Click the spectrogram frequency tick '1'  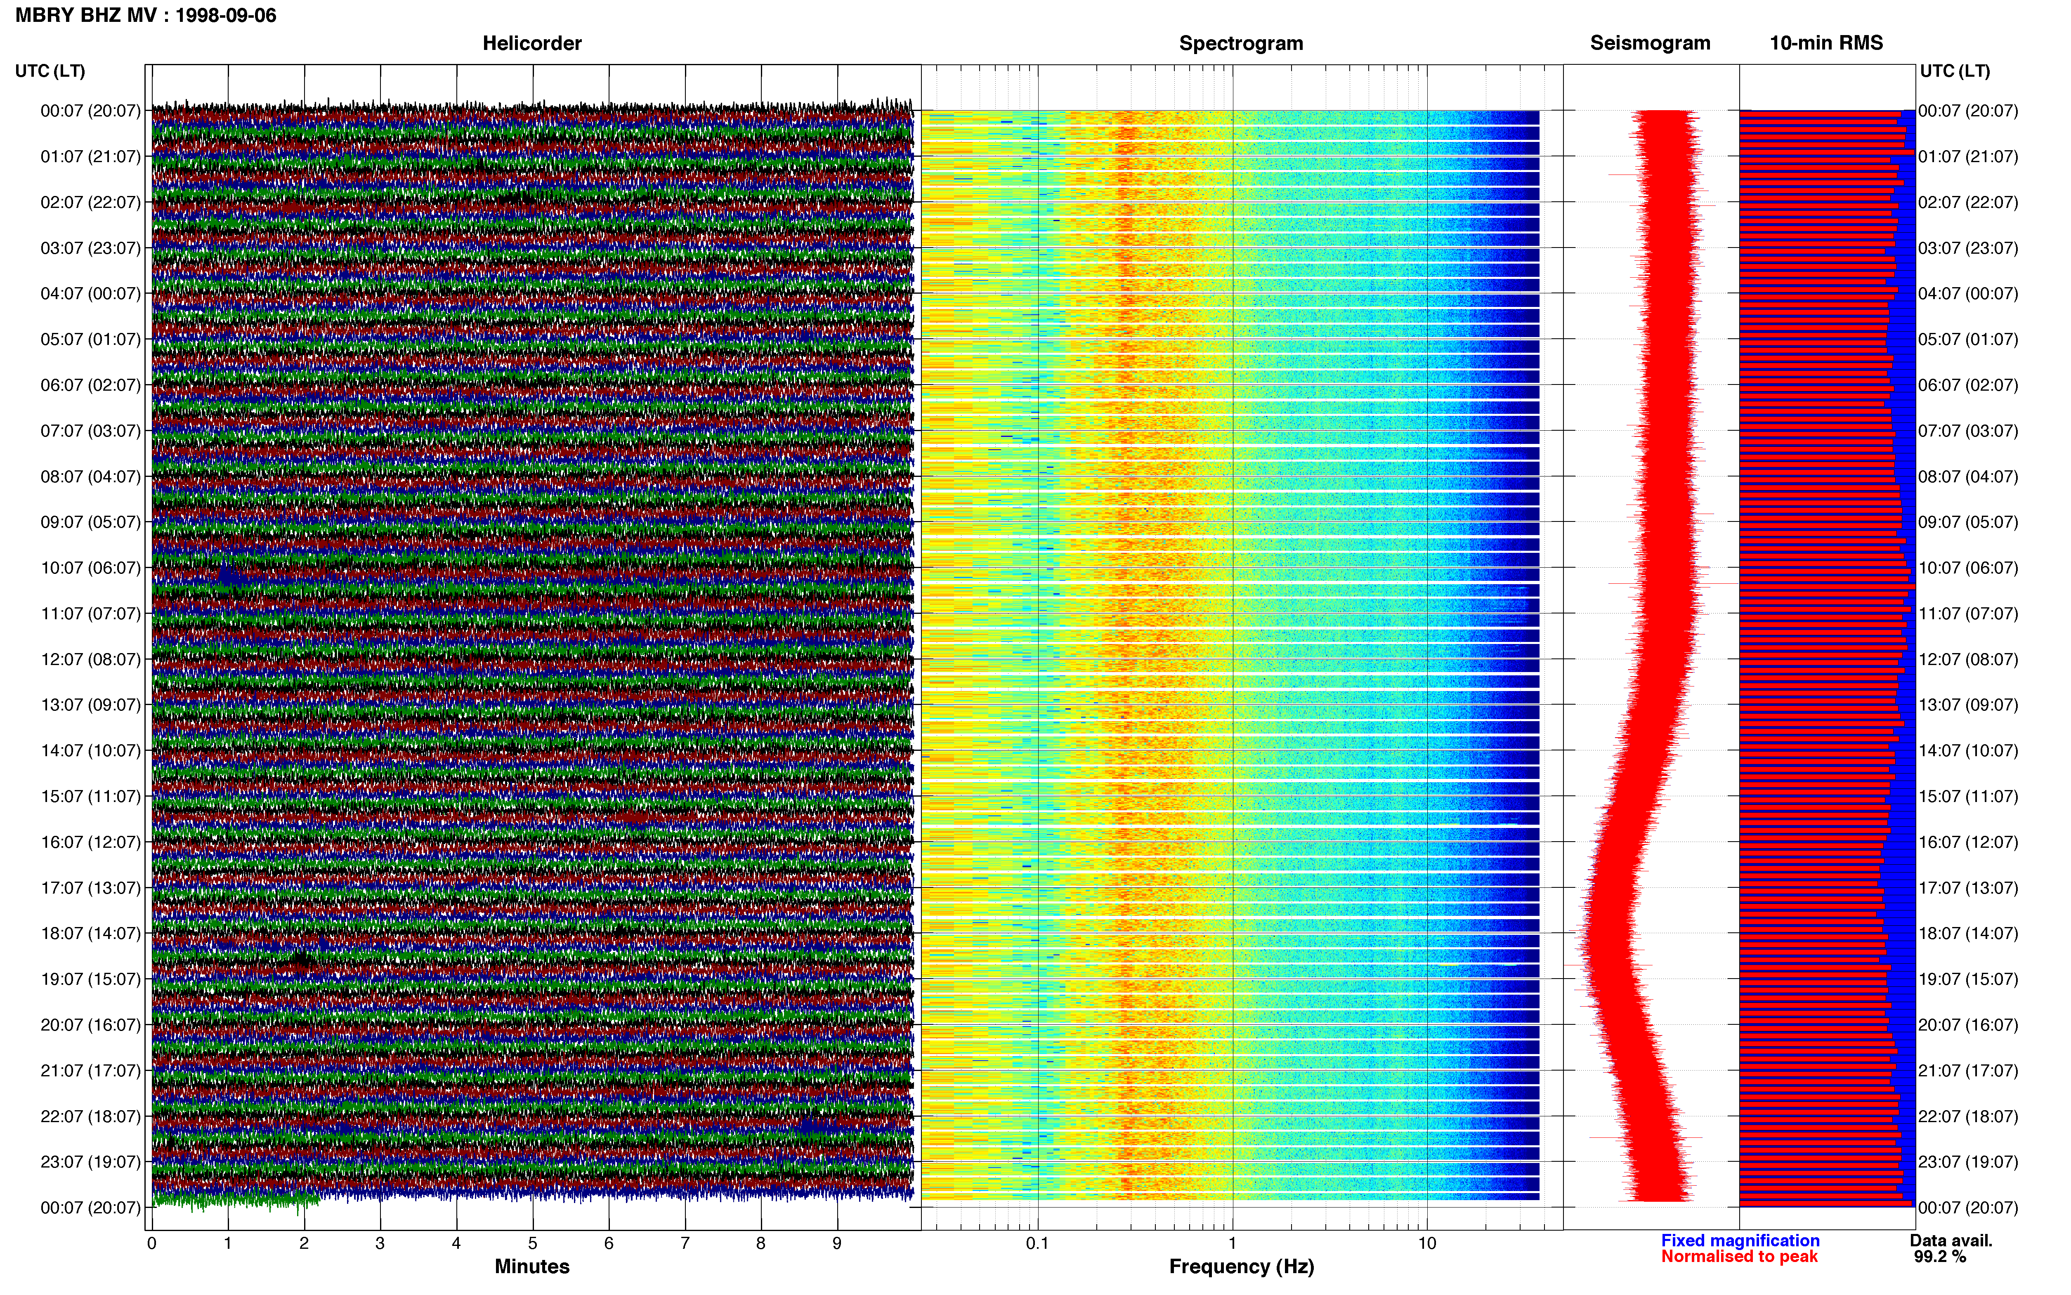pos(1233,1243)
